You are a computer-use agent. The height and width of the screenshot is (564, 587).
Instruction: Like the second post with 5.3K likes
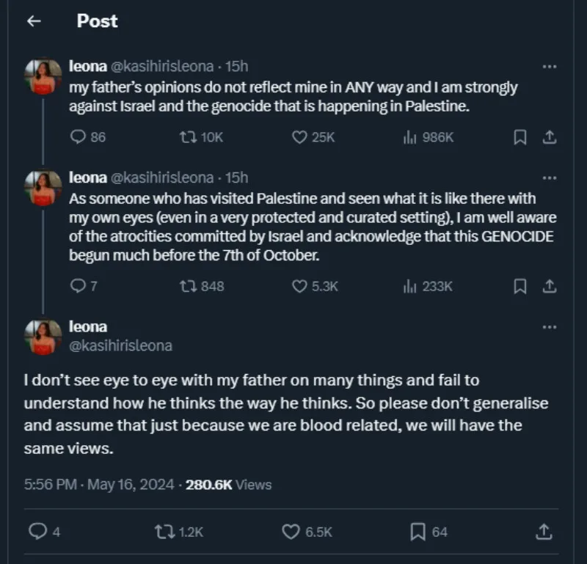pos(299,286)
